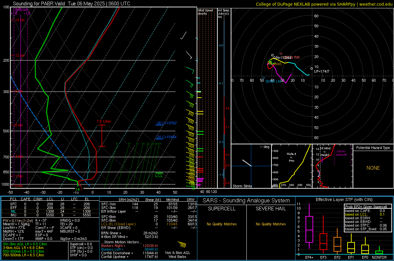The height and width of the screenshot is (261, 394).
Task: Click the 'SHIP = 0.0' parameter
Action: 78,255
